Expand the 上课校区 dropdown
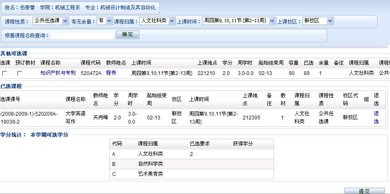 pos(318,21)
